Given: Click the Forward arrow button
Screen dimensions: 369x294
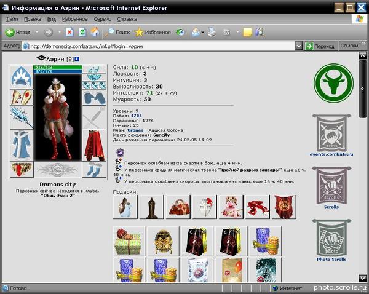Looking at the screenshot, I should pyautogui.click(x=49, y=32).
